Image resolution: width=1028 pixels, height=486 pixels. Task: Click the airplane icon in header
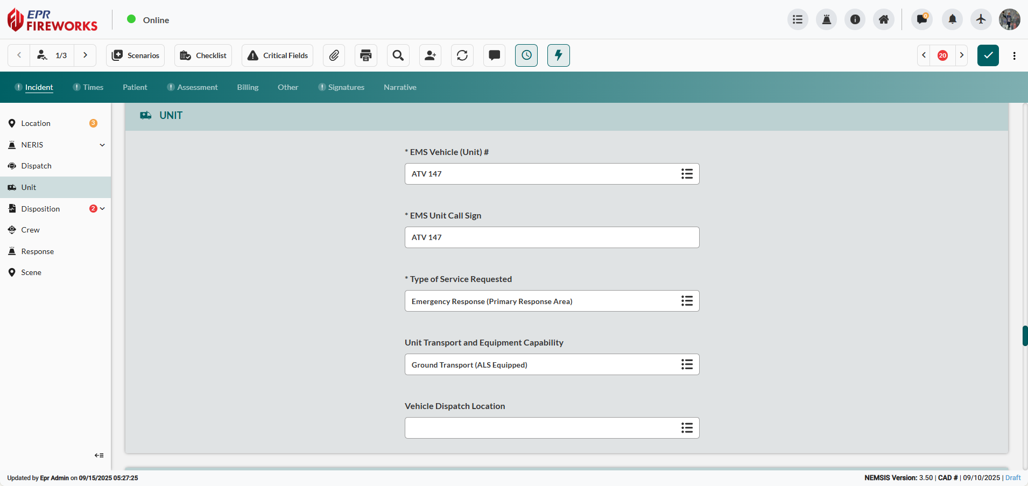(x=981, y=20)
